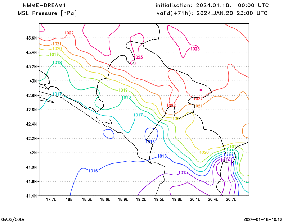Image resolution: width=288 pixels, height=222 pixels.
Task: Click the 43.4N latitude label
Action: tap(31, 52)
